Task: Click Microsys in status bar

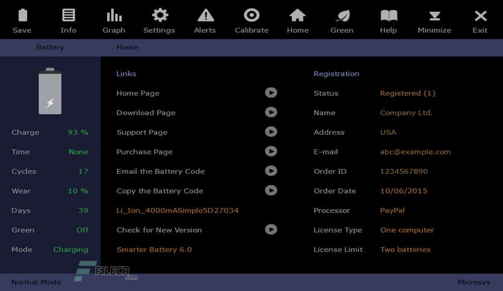Action: click(x=474, y=283)
